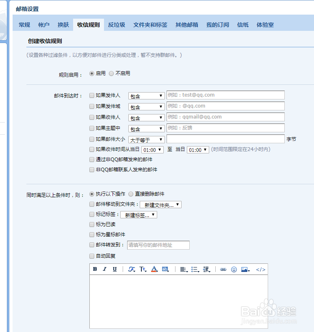Open the 包含 dropdown for 如果发件人
The image size is (314, 332).
tap(146, 96)
